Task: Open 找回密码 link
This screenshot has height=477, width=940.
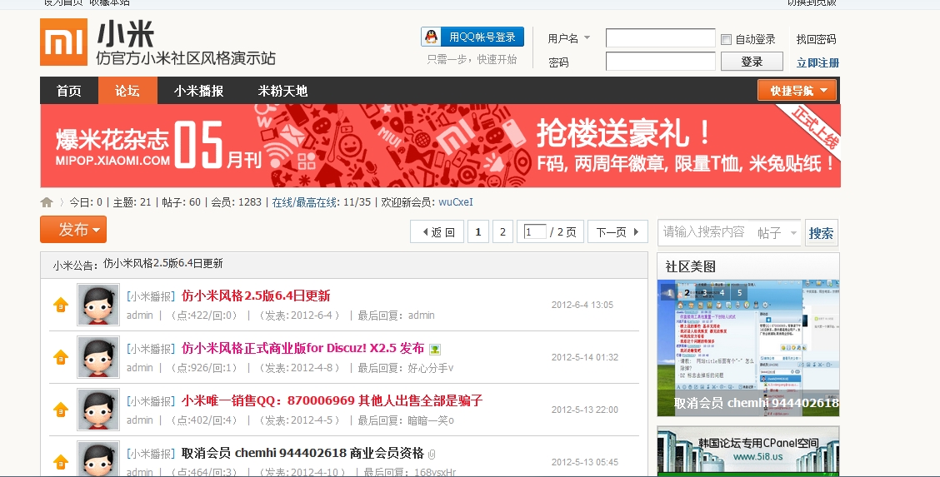Action: 816,39
